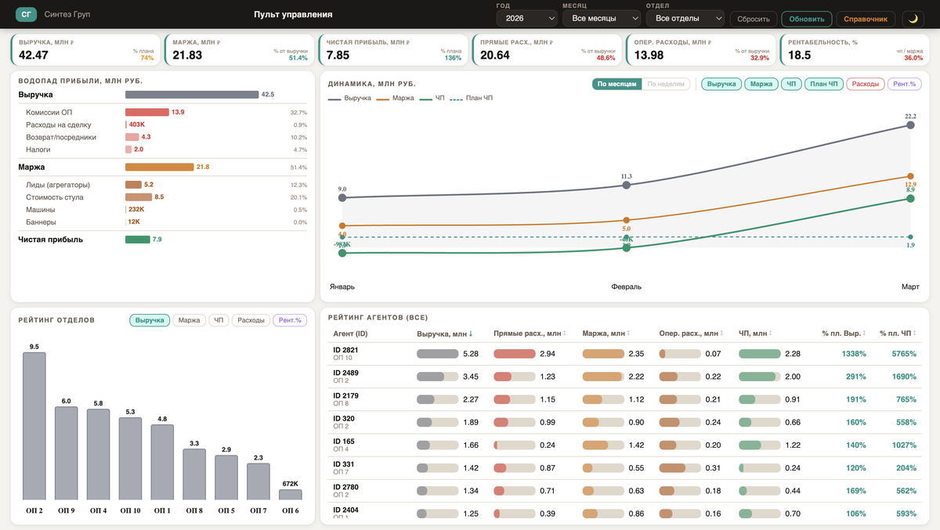The height and width of the screenshot is (530, 940).
Task: Open the Отдел dropdown Все отделы
Action: 685,18
